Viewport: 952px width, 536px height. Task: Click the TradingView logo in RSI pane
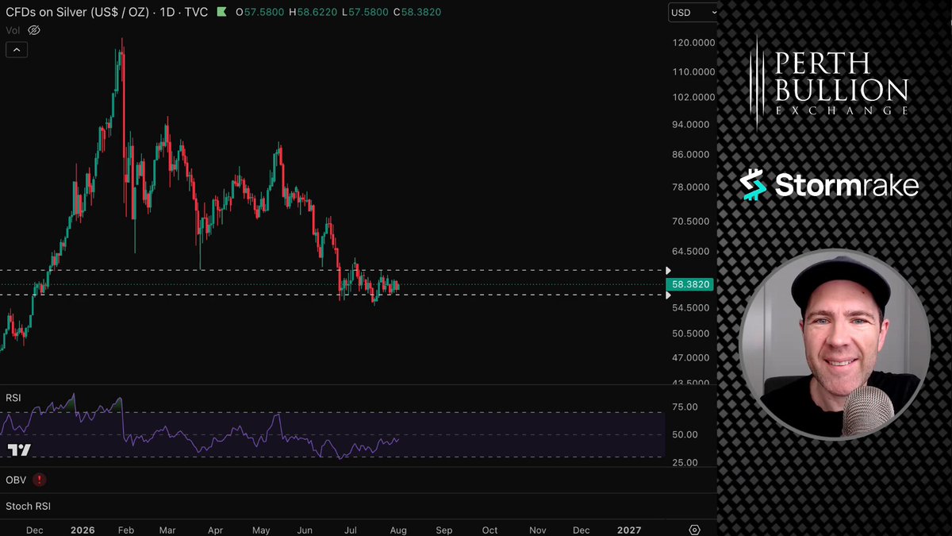tap(19, 450)
